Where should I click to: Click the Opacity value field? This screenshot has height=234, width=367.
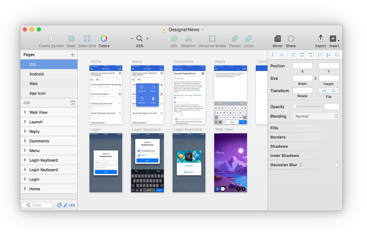pos(332,106)
